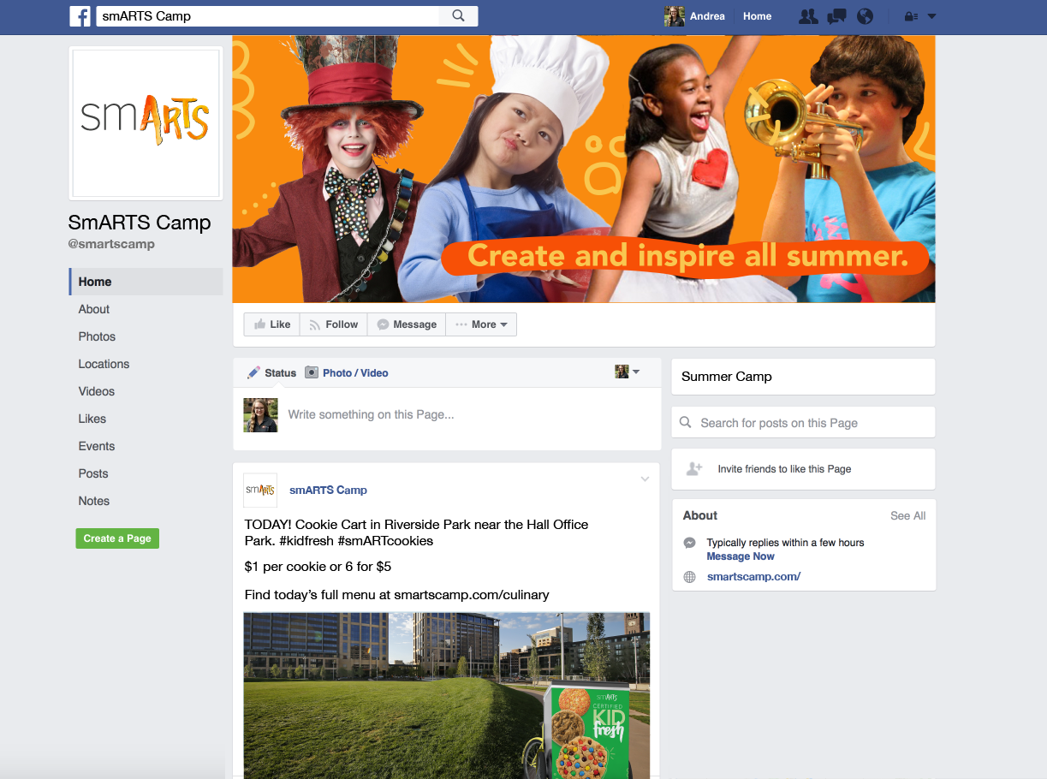The width and height of the screenshot is (1047, 779).
Task: Open the More dropdown under cover photo
Action: click(x=481, y=324)
